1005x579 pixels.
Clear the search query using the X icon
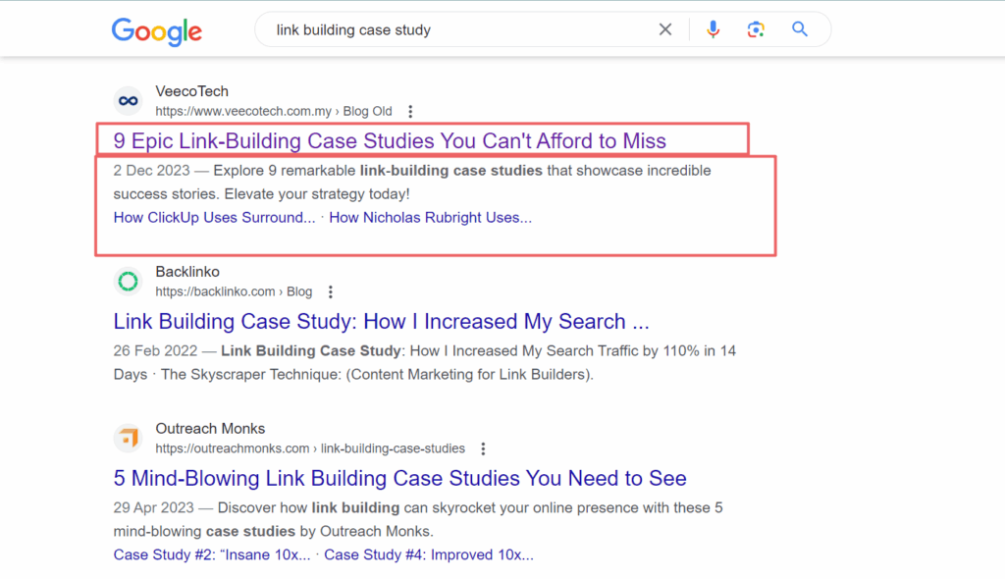click(665, 29)
